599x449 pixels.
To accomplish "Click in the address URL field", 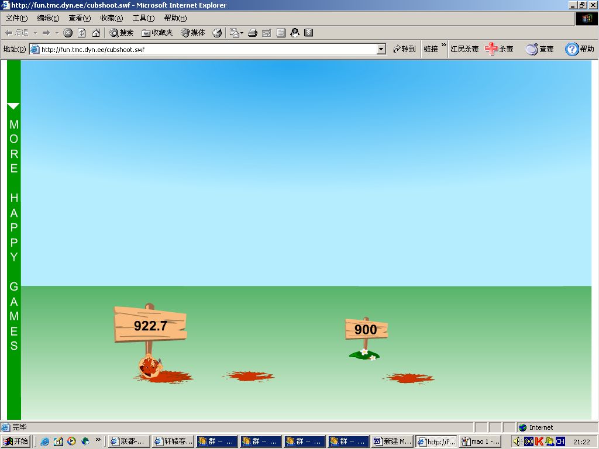I will pyautogui.click(x=208, y=49).
